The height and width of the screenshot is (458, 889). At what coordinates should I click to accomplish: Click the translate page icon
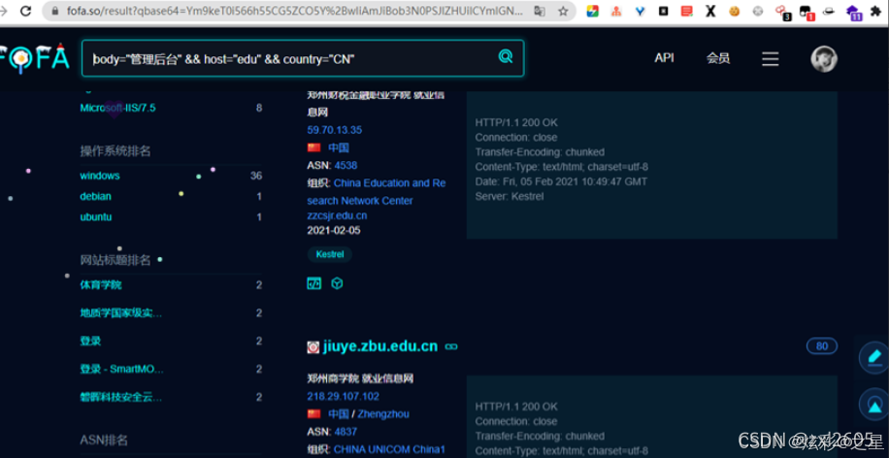click(x=540, y=12)
